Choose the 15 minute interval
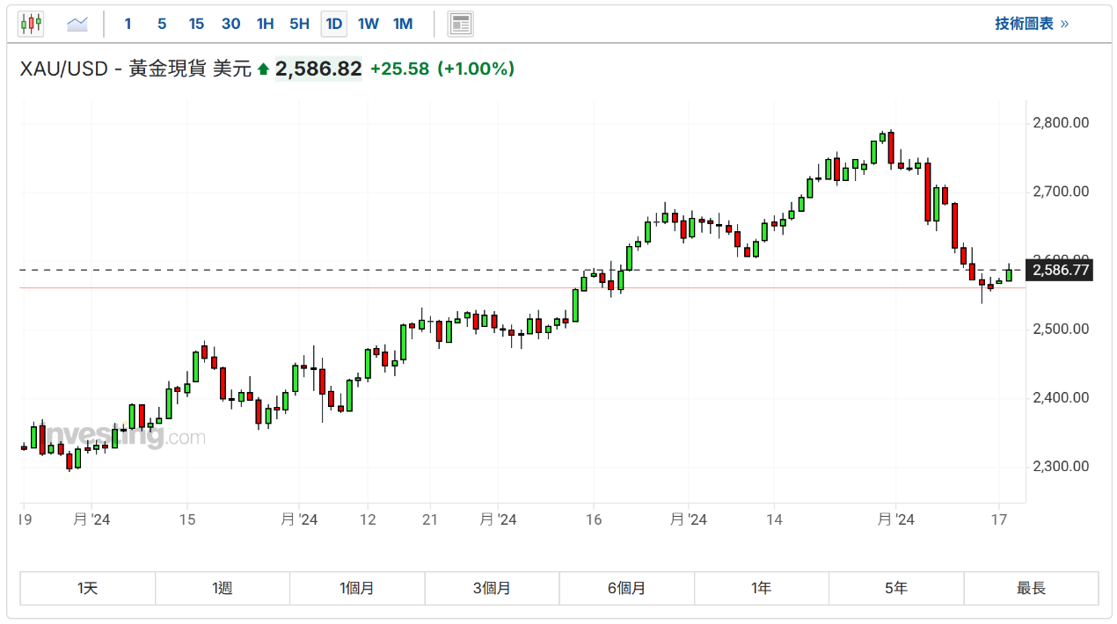This screenshot has height=624, width=1117. point(196,24)
